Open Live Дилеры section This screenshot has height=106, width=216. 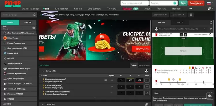pyautogui.click(x=94, y=9)
